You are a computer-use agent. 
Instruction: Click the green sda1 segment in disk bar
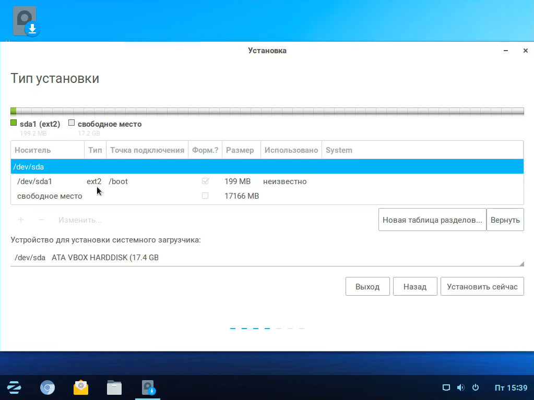tap(13, 111)
